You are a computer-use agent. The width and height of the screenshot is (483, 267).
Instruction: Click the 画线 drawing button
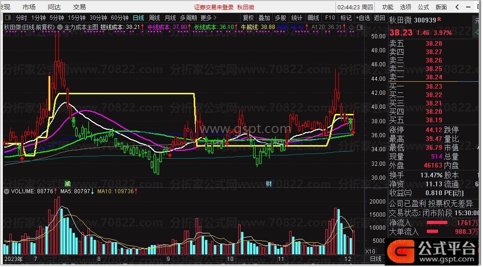click(x=313, y=18)
